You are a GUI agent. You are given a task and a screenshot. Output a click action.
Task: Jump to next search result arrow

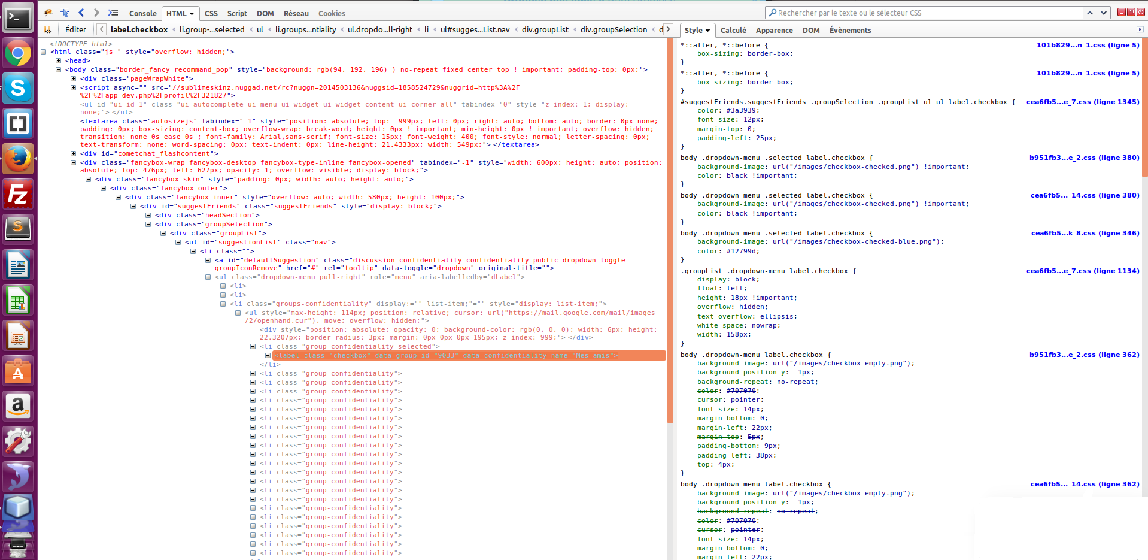pyautogui.click(x=1104, y=13)
